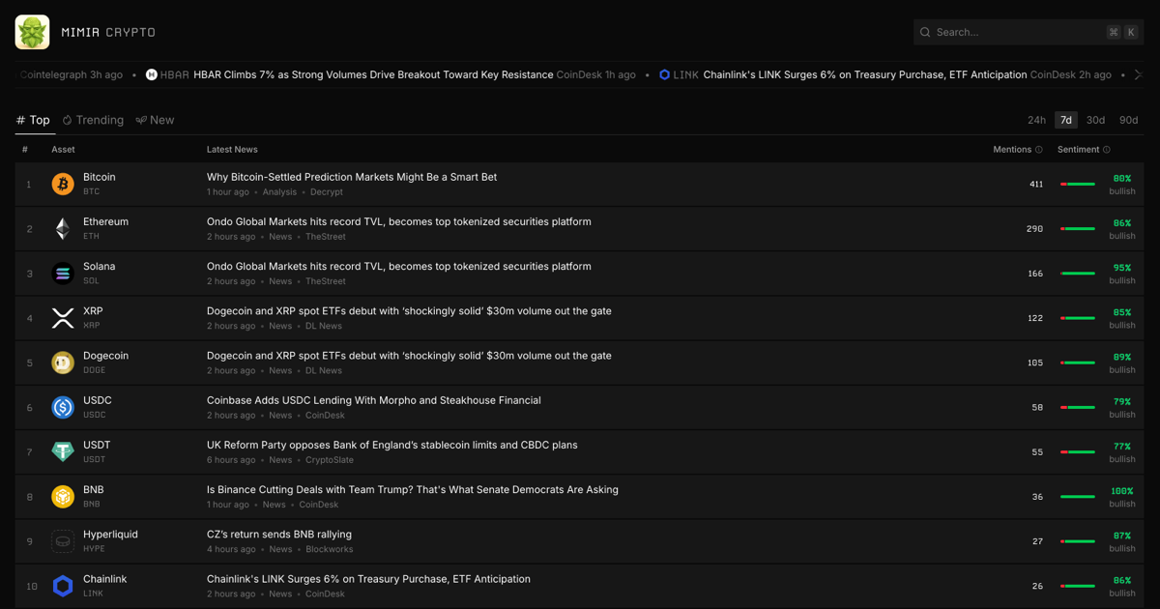Click the info icon beside Mentions
This screenshot has height=609, width=1160.
1039,150
